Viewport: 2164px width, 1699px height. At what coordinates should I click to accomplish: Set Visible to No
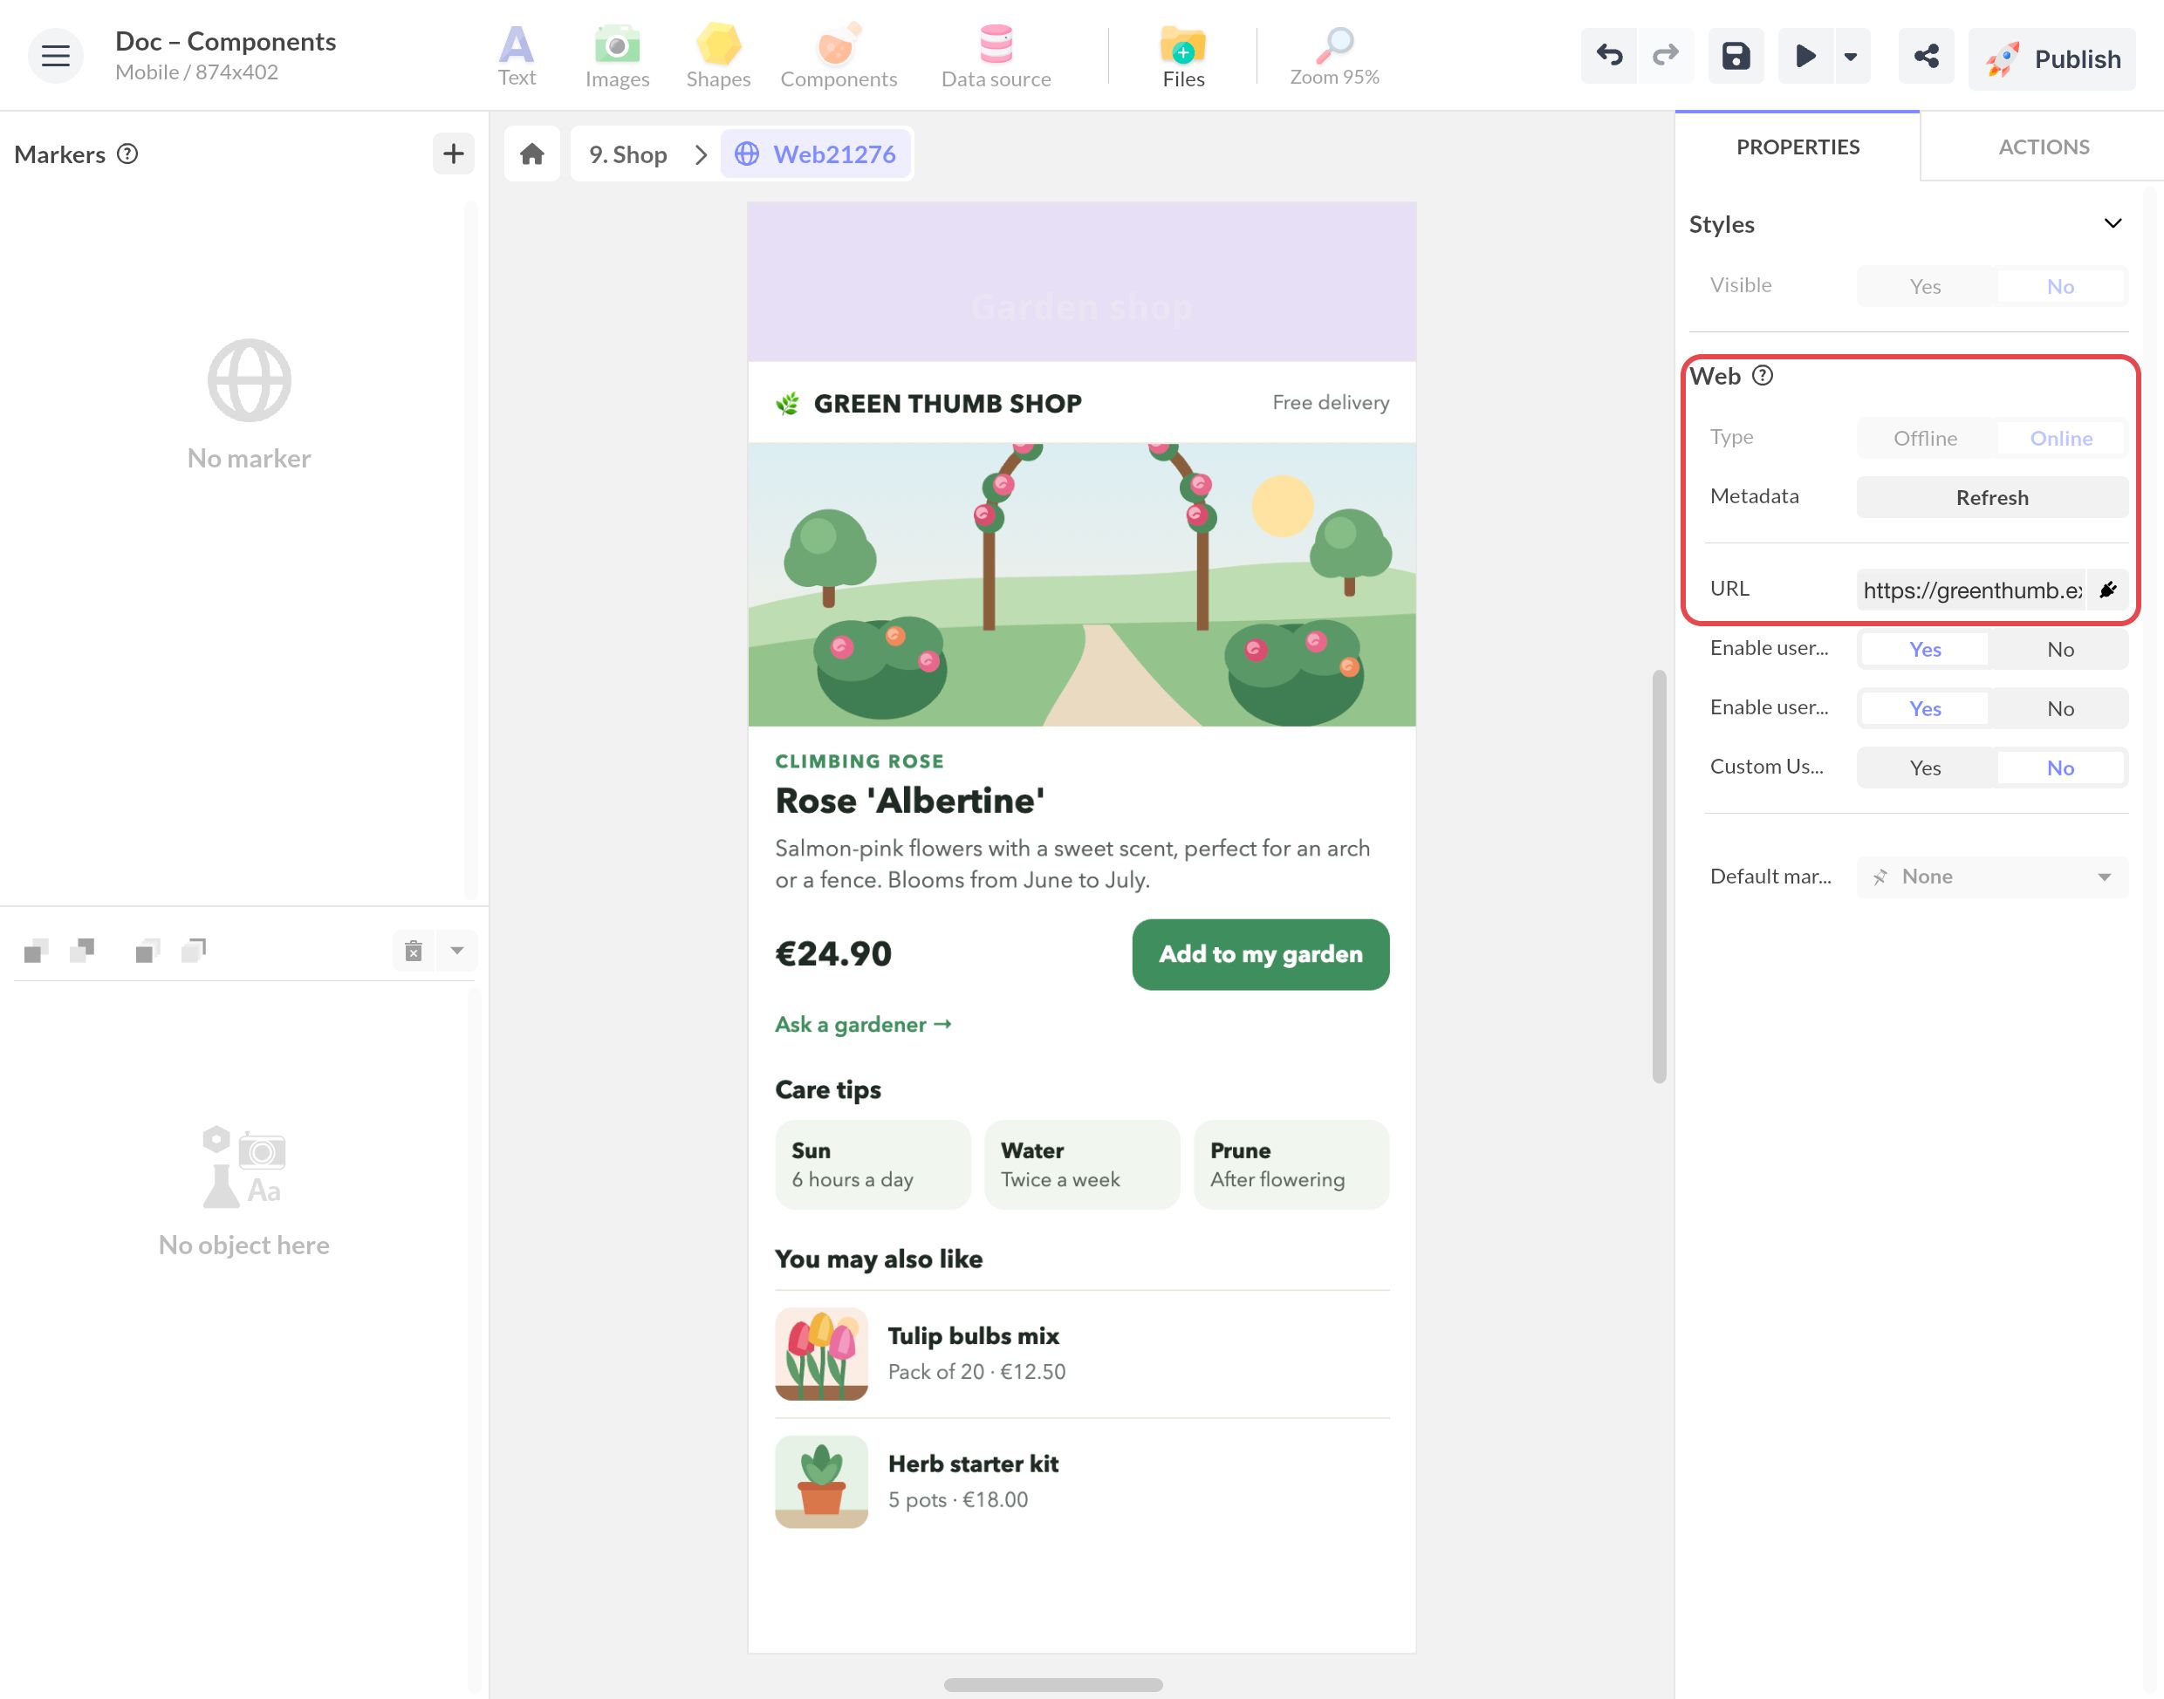pyautogui.click(x=2059, y=286)
